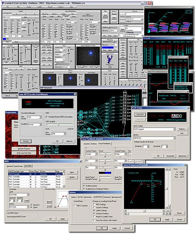The width and height of the screenshot is (195, 234).
Task: Click Cancel in Limiter/Compressor/Expander window
Action: [179, 220]
